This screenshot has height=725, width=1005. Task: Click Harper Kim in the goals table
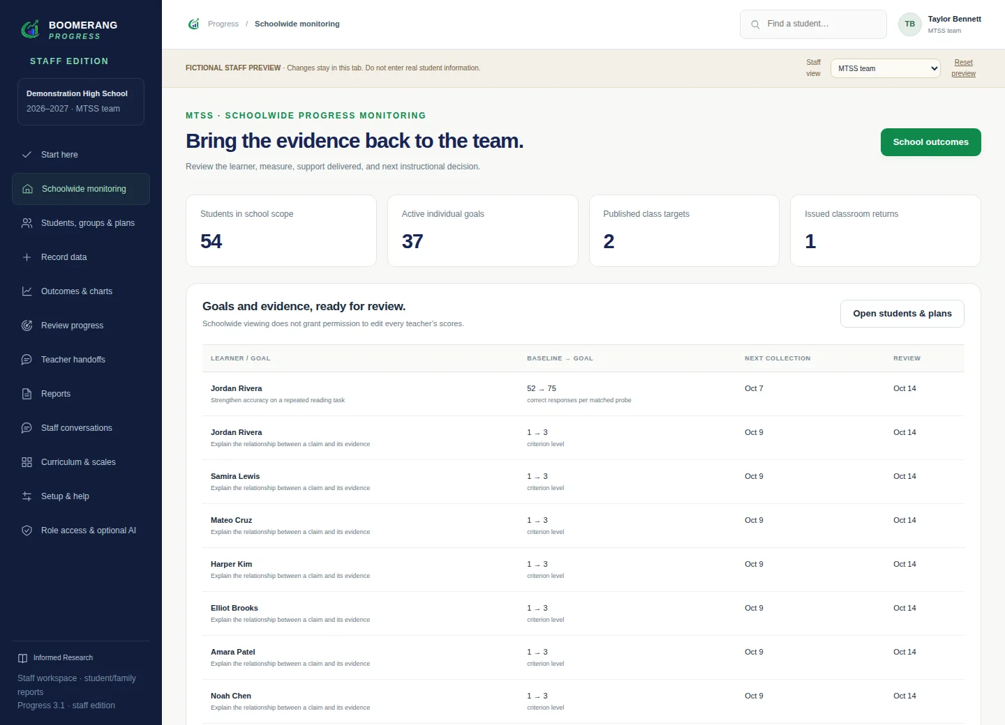(231, 565)
